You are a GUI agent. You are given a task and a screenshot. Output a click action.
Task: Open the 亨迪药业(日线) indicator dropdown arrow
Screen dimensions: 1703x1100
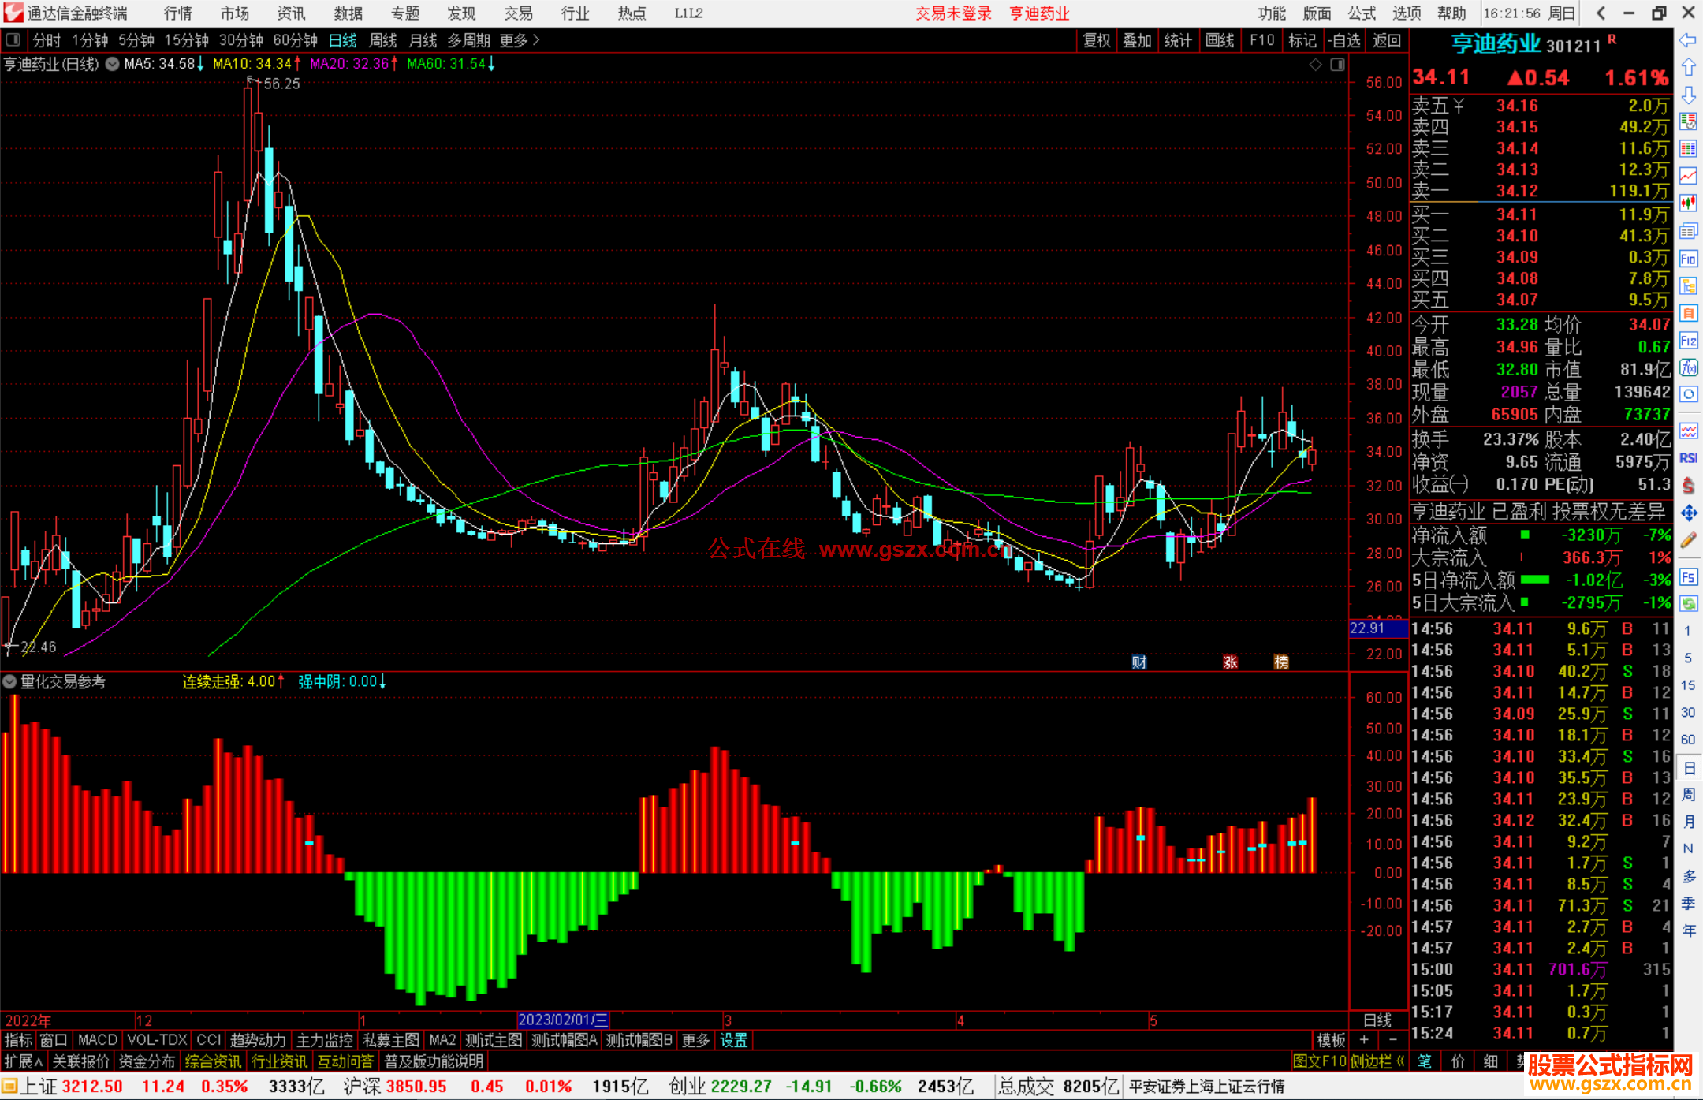coord(112,64)
